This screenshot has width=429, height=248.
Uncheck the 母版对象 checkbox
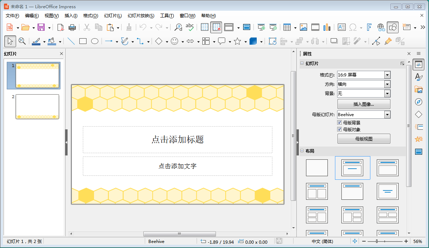pos(340,129)
